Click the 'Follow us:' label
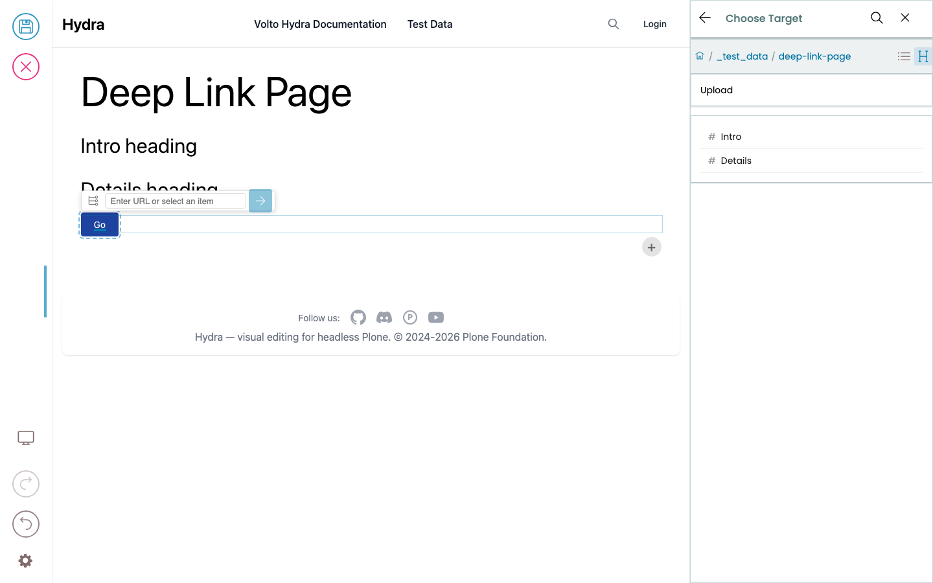This screenshot has width=933, height=583. (319, 318)
